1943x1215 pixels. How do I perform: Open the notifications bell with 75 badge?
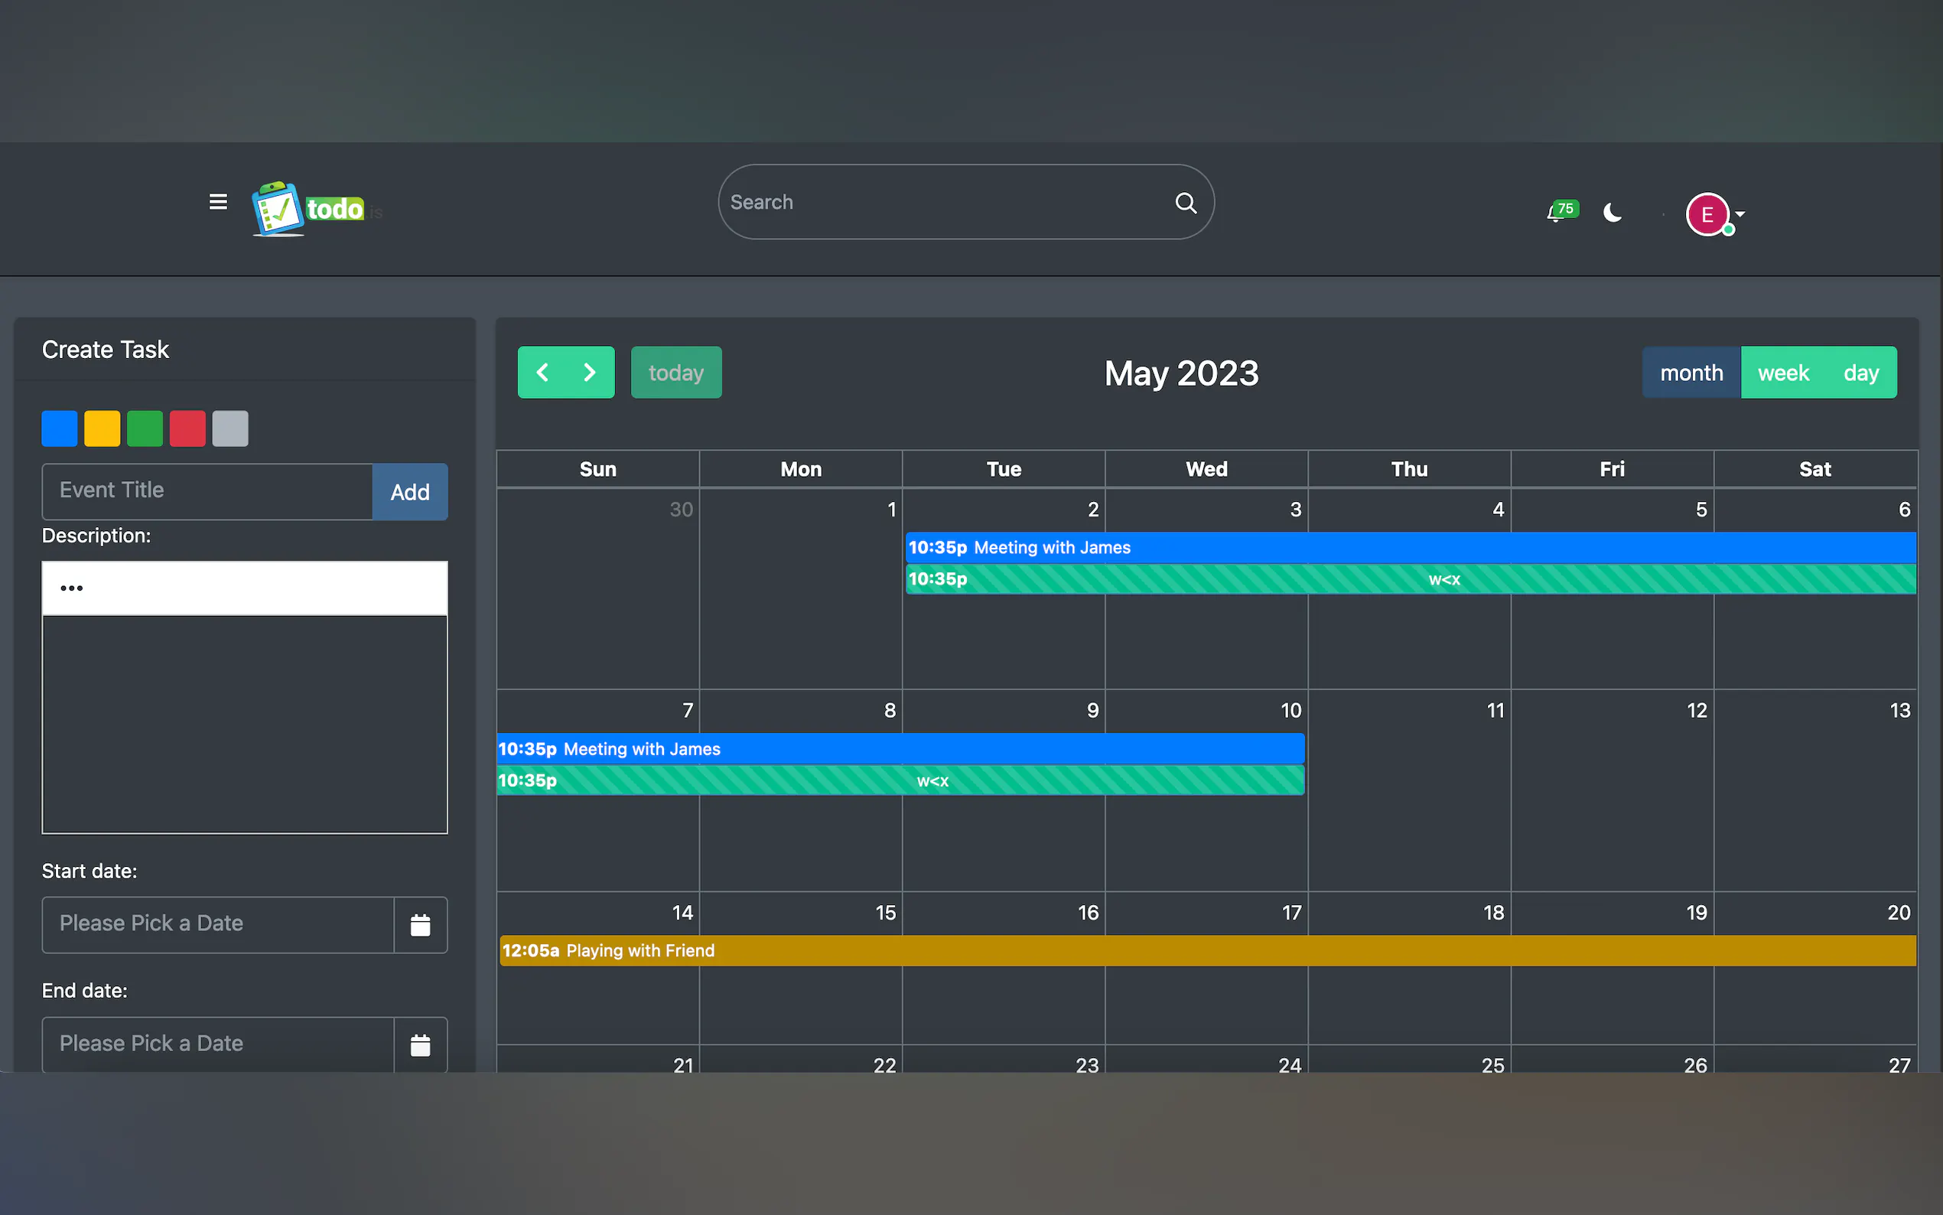click(1559, 213)
